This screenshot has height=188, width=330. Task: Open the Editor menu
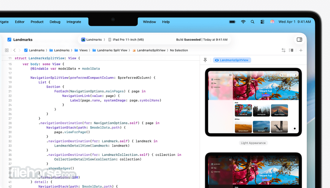tap(20, 22)
